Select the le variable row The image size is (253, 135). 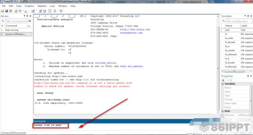point(237,34)
